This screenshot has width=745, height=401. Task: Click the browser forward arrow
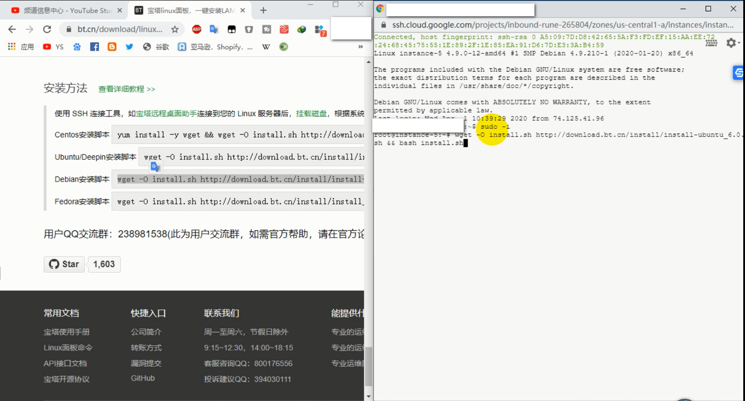click(x=29, y=29)
